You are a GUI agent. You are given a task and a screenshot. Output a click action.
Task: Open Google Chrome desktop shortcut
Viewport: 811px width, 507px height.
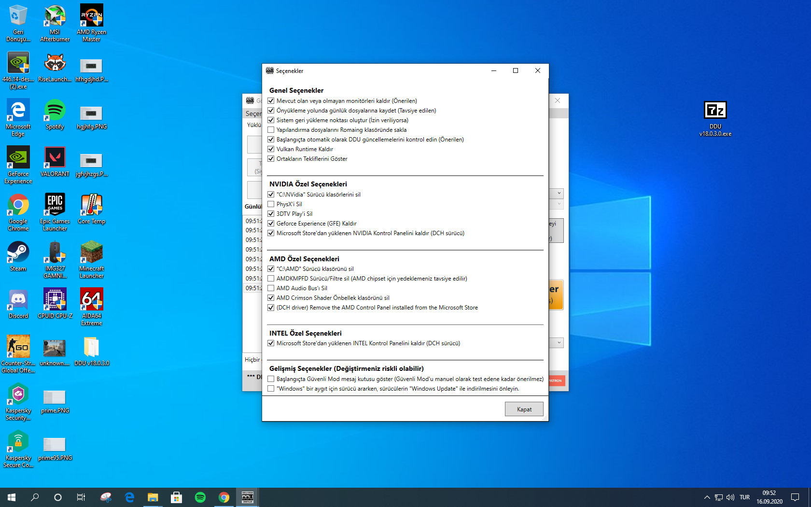point(18,212)
